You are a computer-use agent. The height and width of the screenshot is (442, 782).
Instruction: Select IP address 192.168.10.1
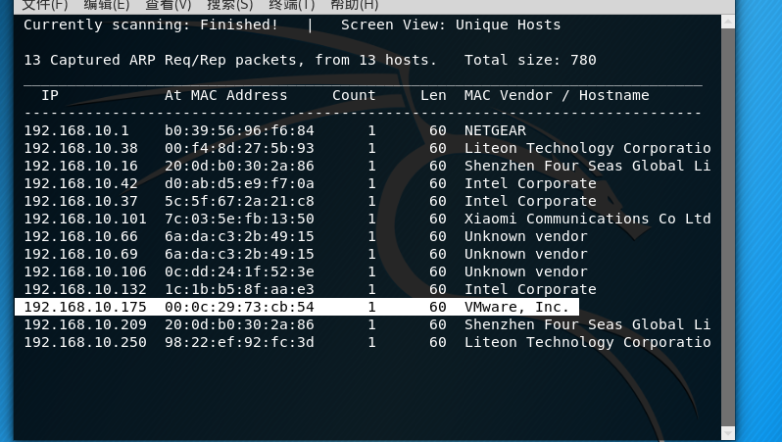point(76,130)
